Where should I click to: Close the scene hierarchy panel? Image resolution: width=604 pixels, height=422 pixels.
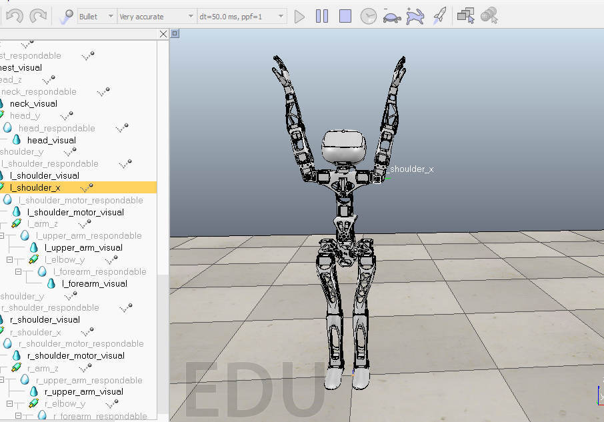coord(163,33)
